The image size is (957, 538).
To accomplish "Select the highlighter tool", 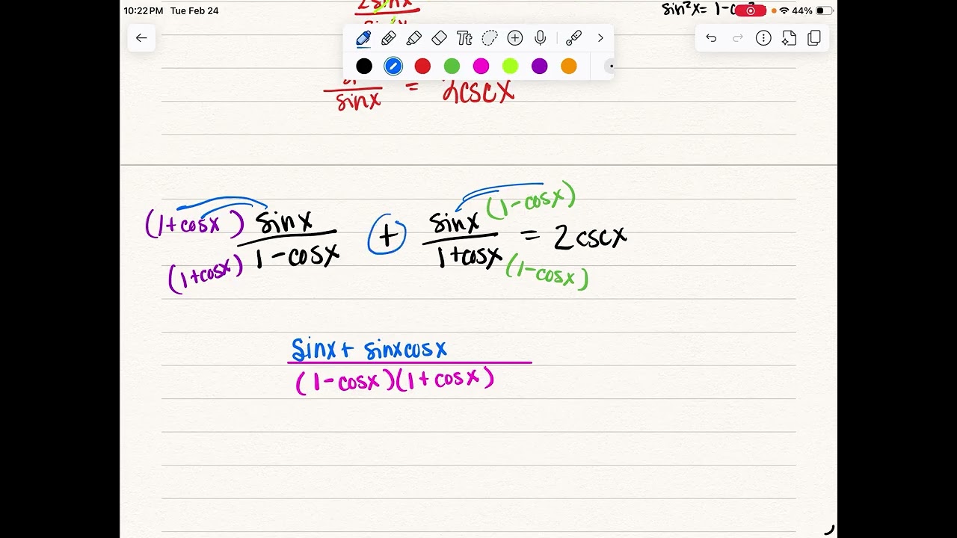I will 414,38.
